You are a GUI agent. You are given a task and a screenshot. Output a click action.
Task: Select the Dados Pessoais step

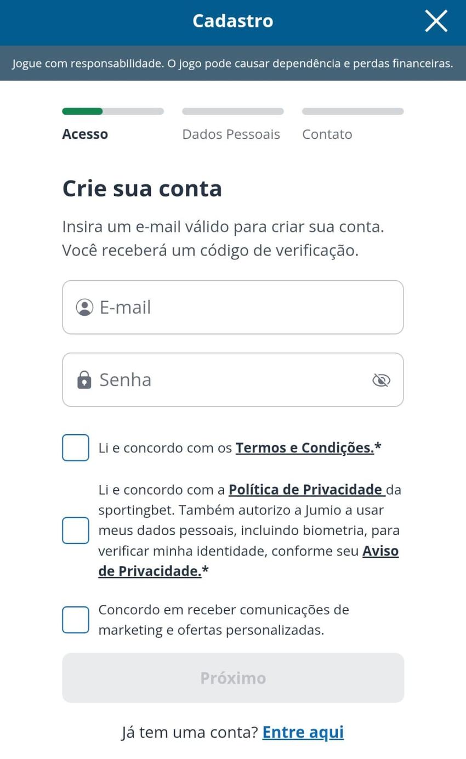[x=231, y=133]
